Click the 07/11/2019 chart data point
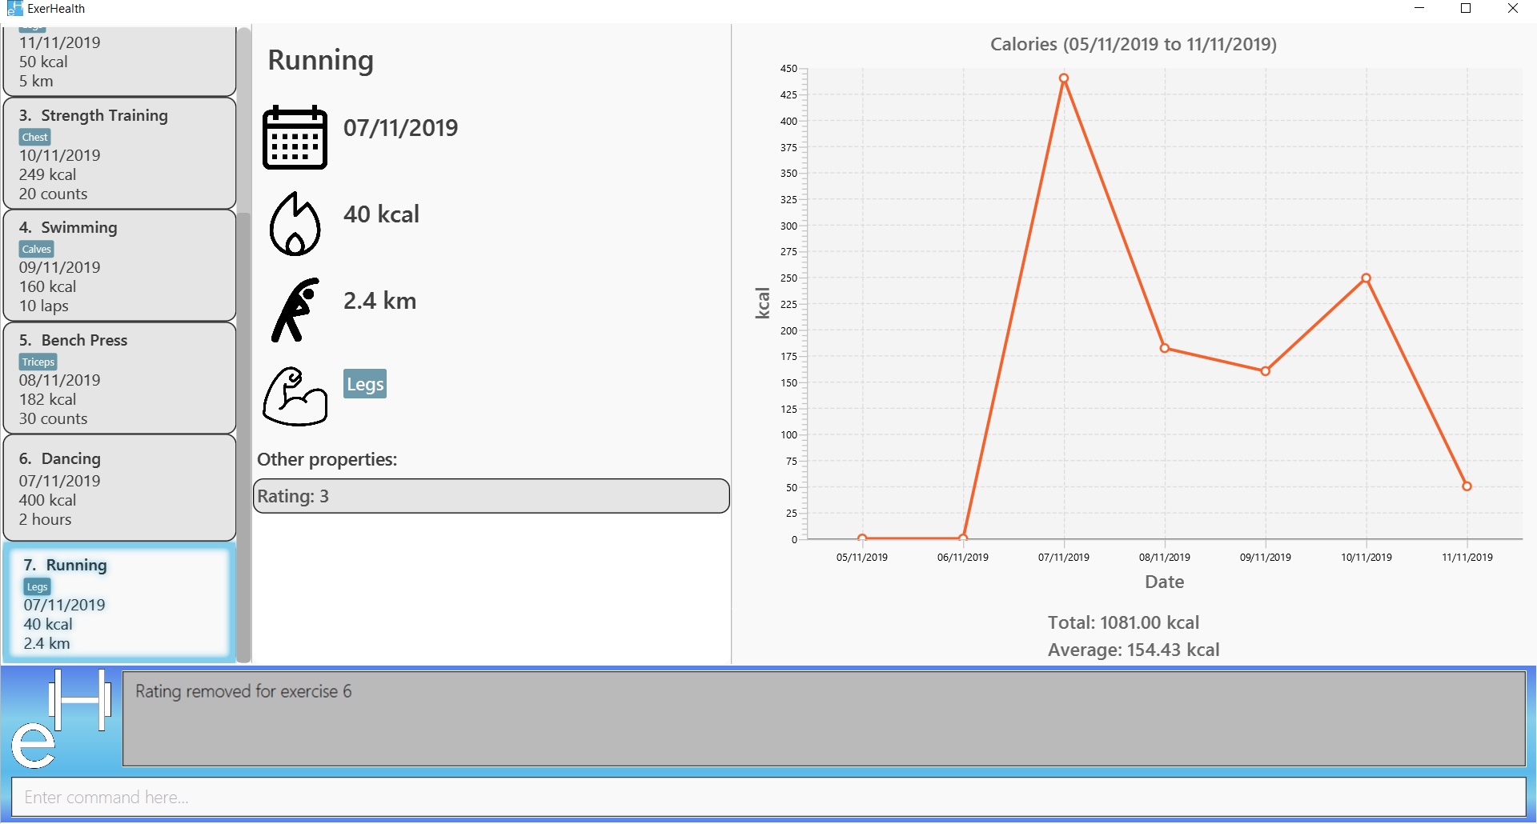1537x824 pixels. click(1064, 78)
